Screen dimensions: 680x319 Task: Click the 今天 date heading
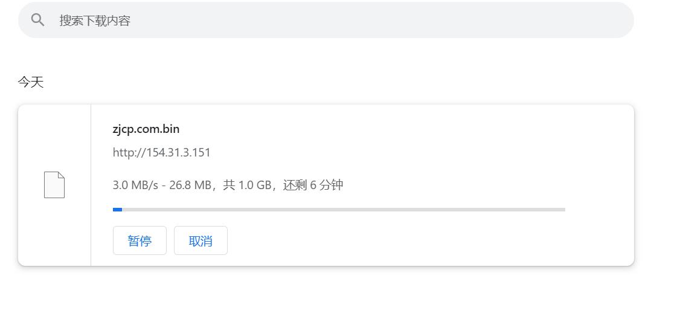[31, 82]
